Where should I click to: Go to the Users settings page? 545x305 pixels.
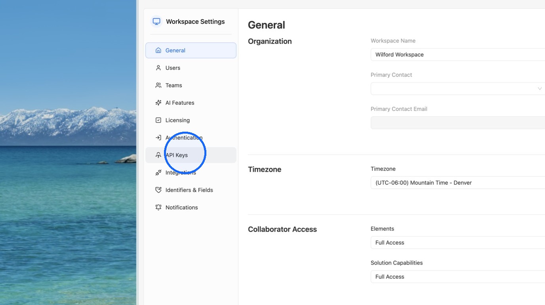click(x=191, y=68)
